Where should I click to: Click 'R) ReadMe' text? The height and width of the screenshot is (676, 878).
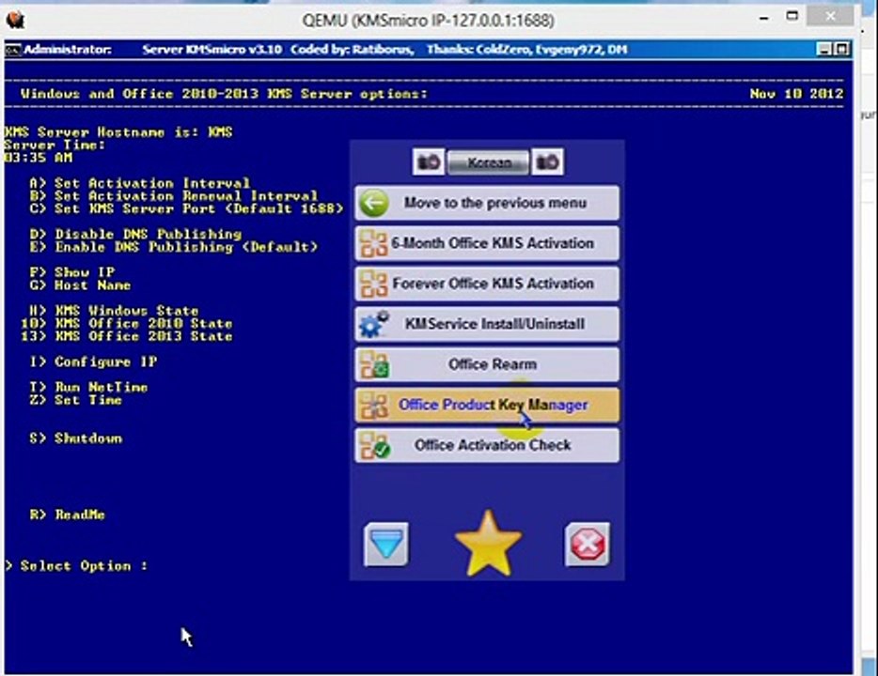tap(67, 515)
